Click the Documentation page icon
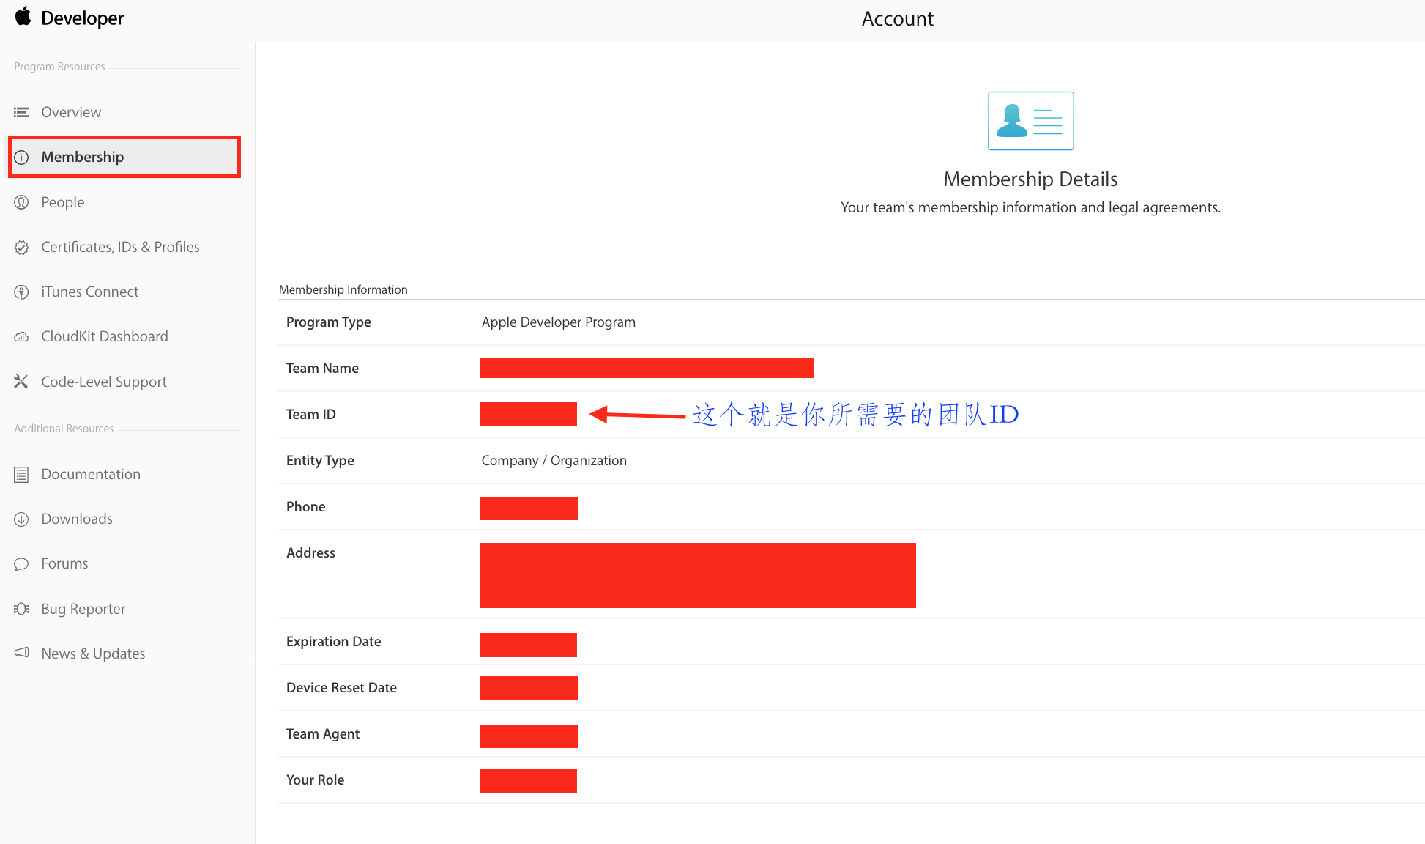 point(21,475)
